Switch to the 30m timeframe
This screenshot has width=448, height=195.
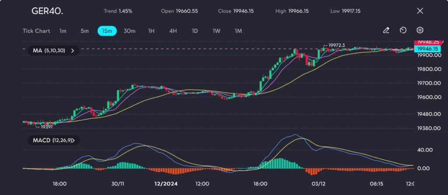[x=129, y=31]
